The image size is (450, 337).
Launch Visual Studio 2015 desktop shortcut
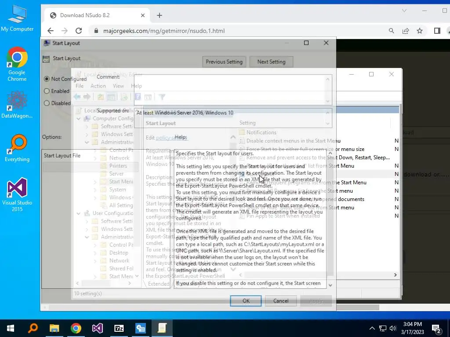[17, 194]
